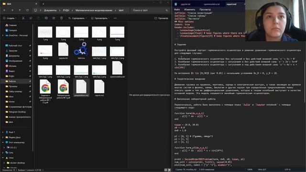Expand the OS (C:) drive node
This screenshot has height=172, width=306.
[x=4, y=148]
